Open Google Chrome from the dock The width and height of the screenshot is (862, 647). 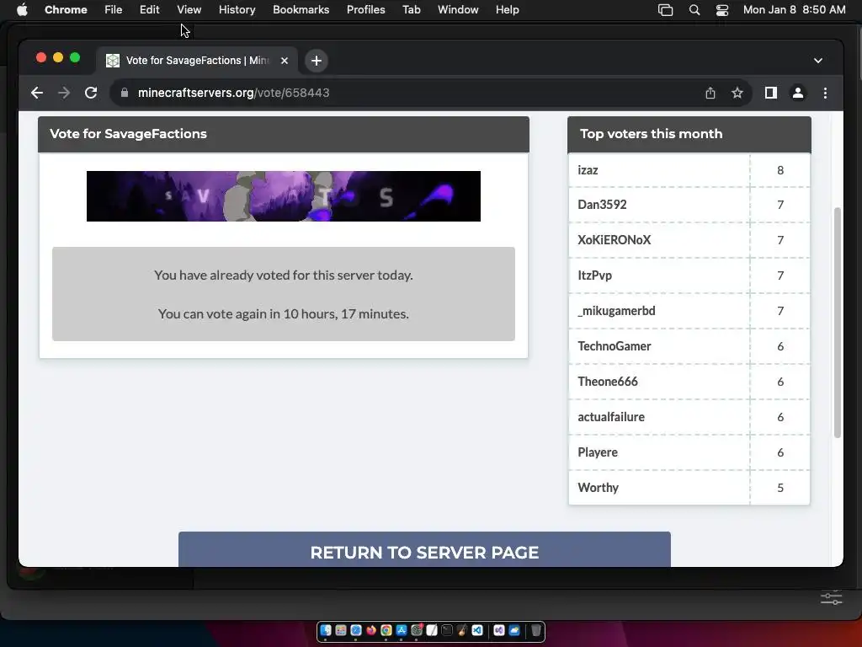[386, 630]
